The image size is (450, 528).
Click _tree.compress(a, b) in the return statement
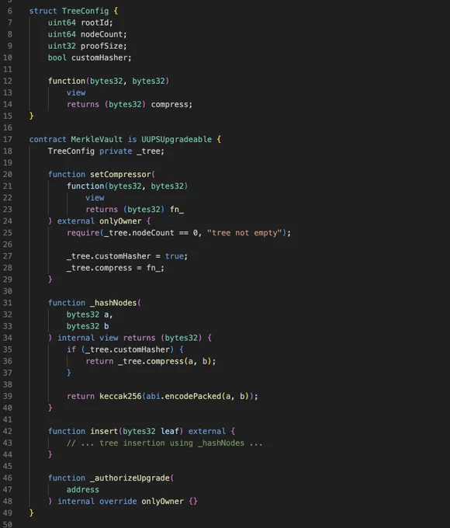tap(165, 361)
